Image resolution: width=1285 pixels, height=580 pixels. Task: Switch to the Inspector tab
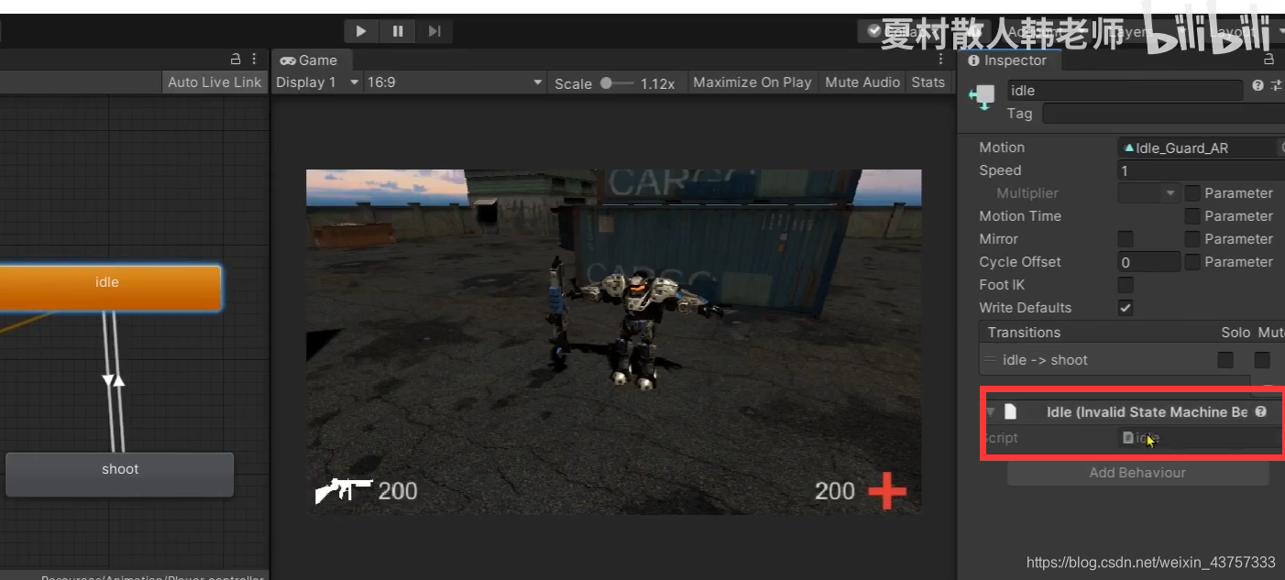click(1007, 60)
